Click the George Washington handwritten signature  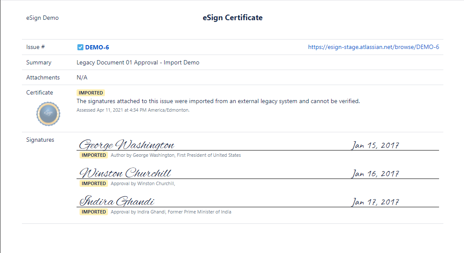pyautogui.click(x=127, y=145)
